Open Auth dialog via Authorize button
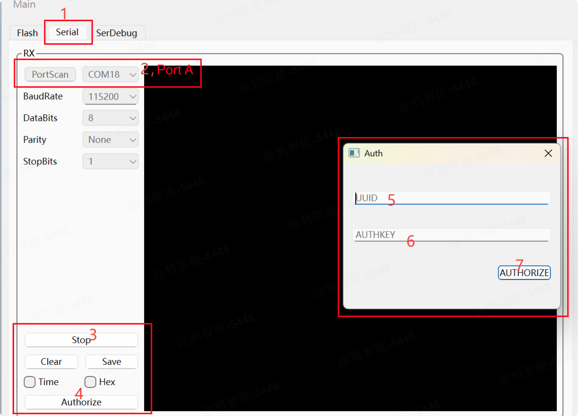The width and height of the screenshot is (578, 416). (81, 402)
